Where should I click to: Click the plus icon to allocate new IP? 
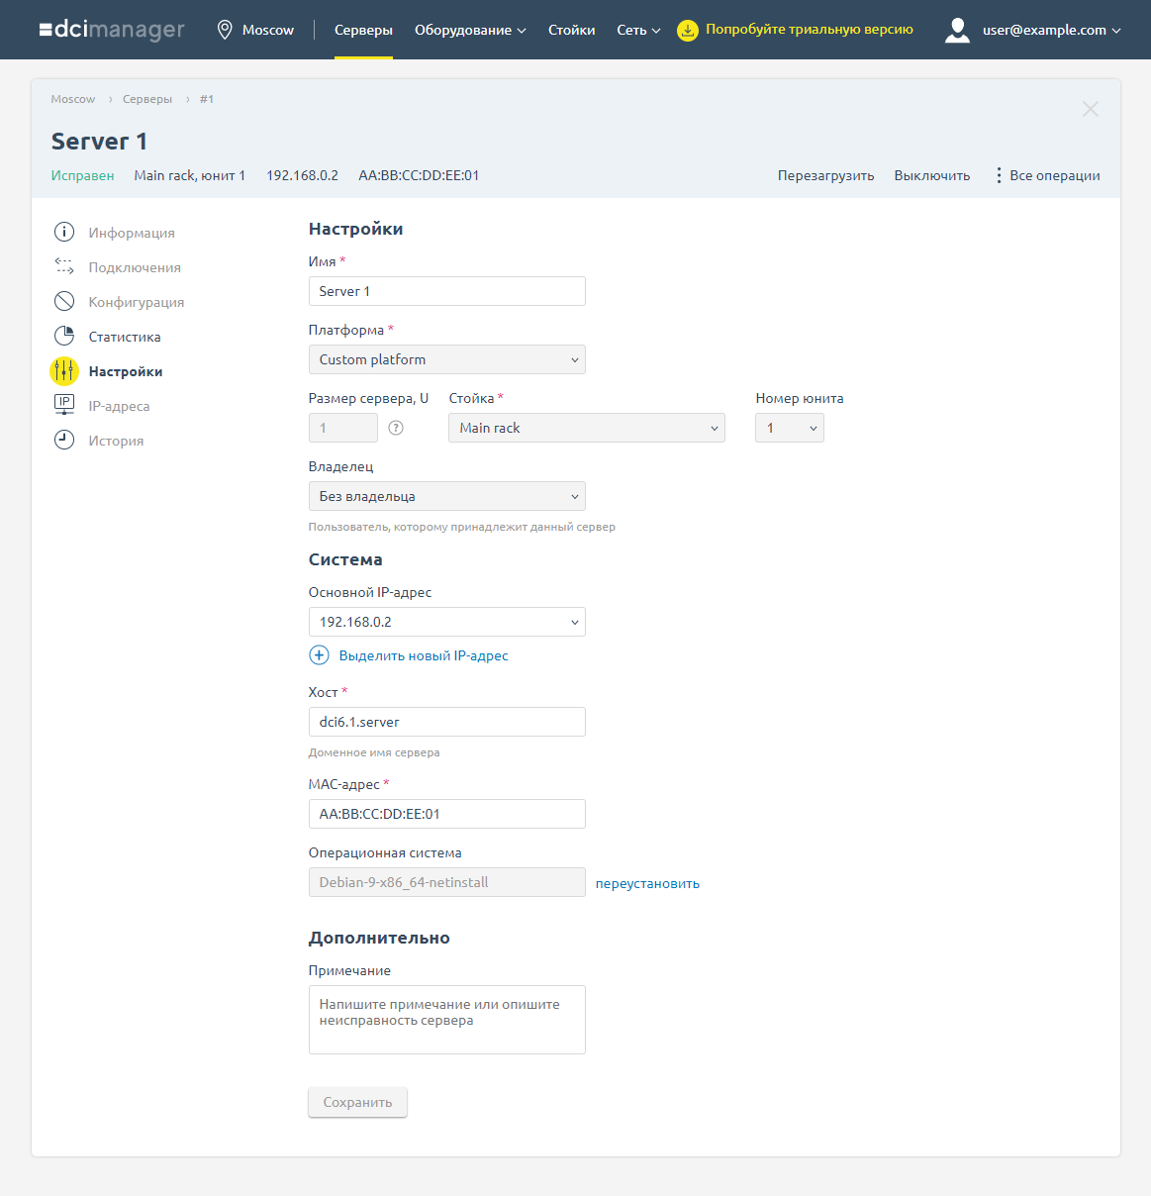click(319, 654)
